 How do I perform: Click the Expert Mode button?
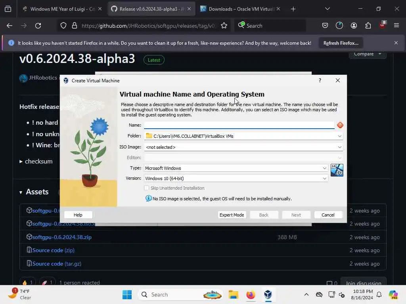coord(232,215)
